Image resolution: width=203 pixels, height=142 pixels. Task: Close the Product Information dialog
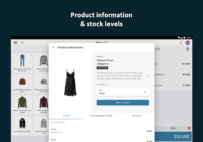(x=53, y=47)
